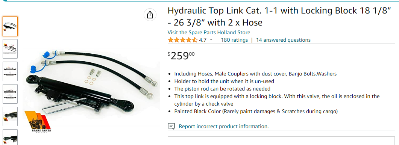Select the third product thumbnail
Viewport: 399px width, 145px height.
point(10,71)
